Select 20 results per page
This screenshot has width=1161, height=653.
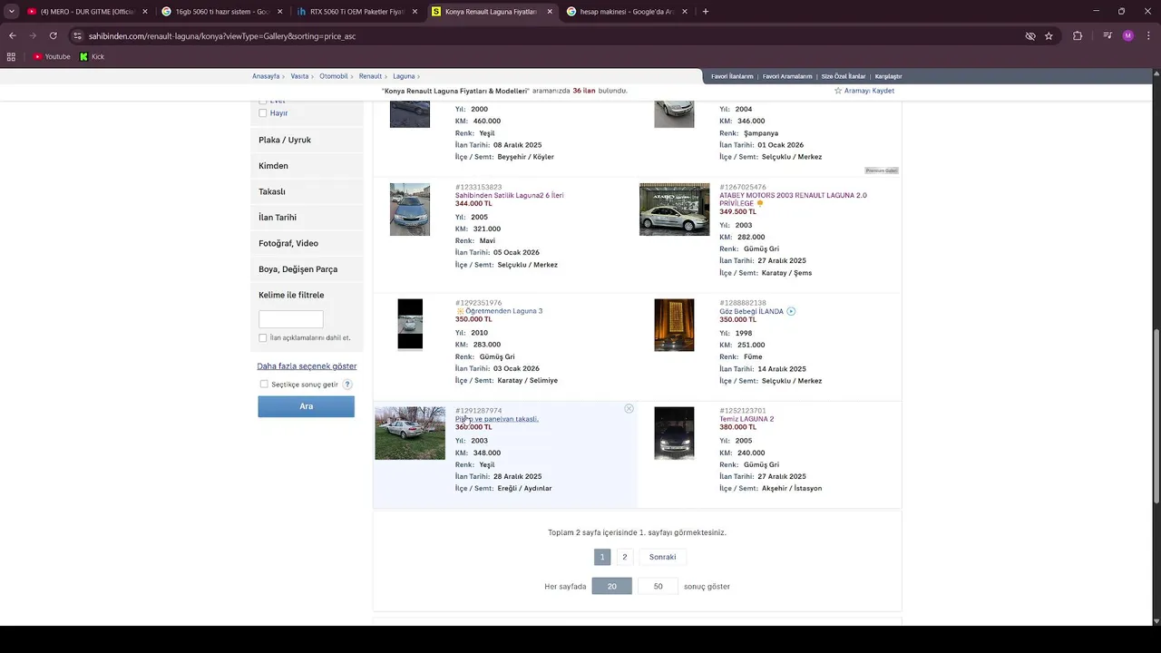pyautogui.click(x=611, y=586)
